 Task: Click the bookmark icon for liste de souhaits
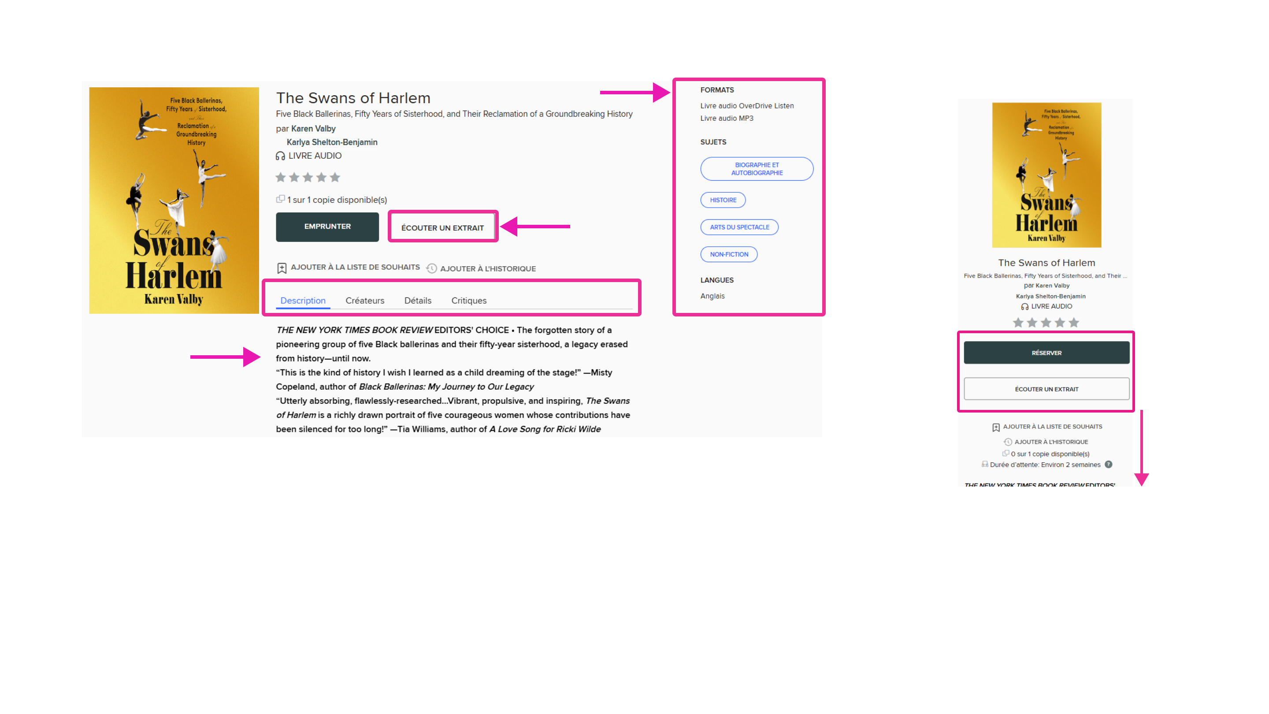[x=282, y=268]
